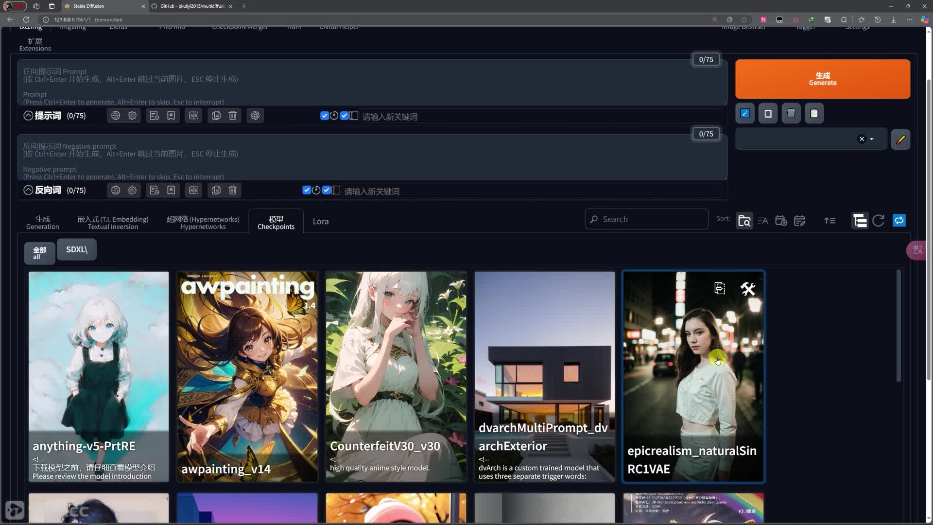Sort models by name icon

tap(763, 221)
